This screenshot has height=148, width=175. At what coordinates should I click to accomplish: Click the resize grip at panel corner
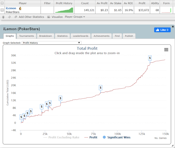[173, 145]
